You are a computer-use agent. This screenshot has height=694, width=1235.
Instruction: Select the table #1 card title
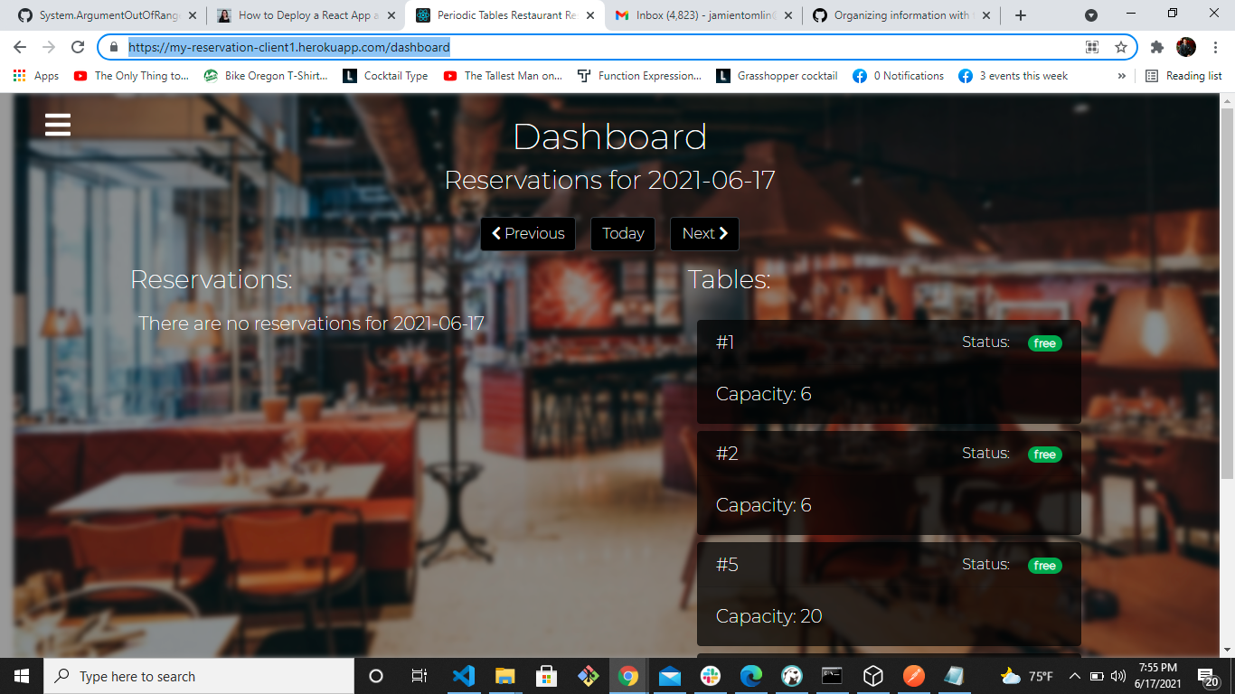(x=725, y=342)
